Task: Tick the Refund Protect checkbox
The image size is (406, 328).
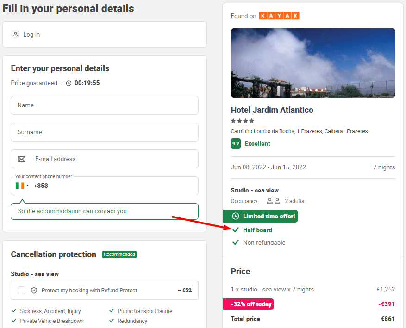Action: click(21, 290)
